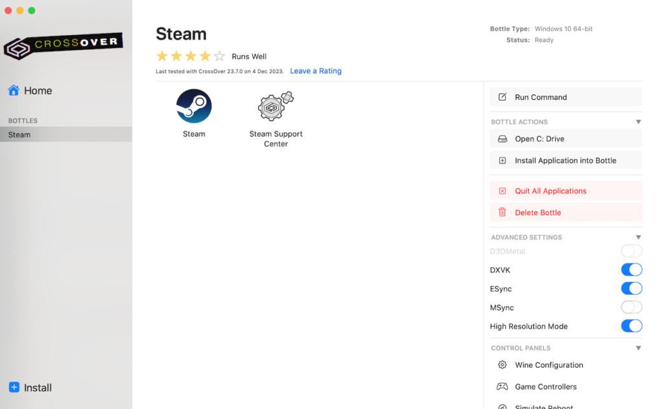Select the Steam bottle in sidebar
The width and height of the screenshot is (664, 409).
[65, 135]
